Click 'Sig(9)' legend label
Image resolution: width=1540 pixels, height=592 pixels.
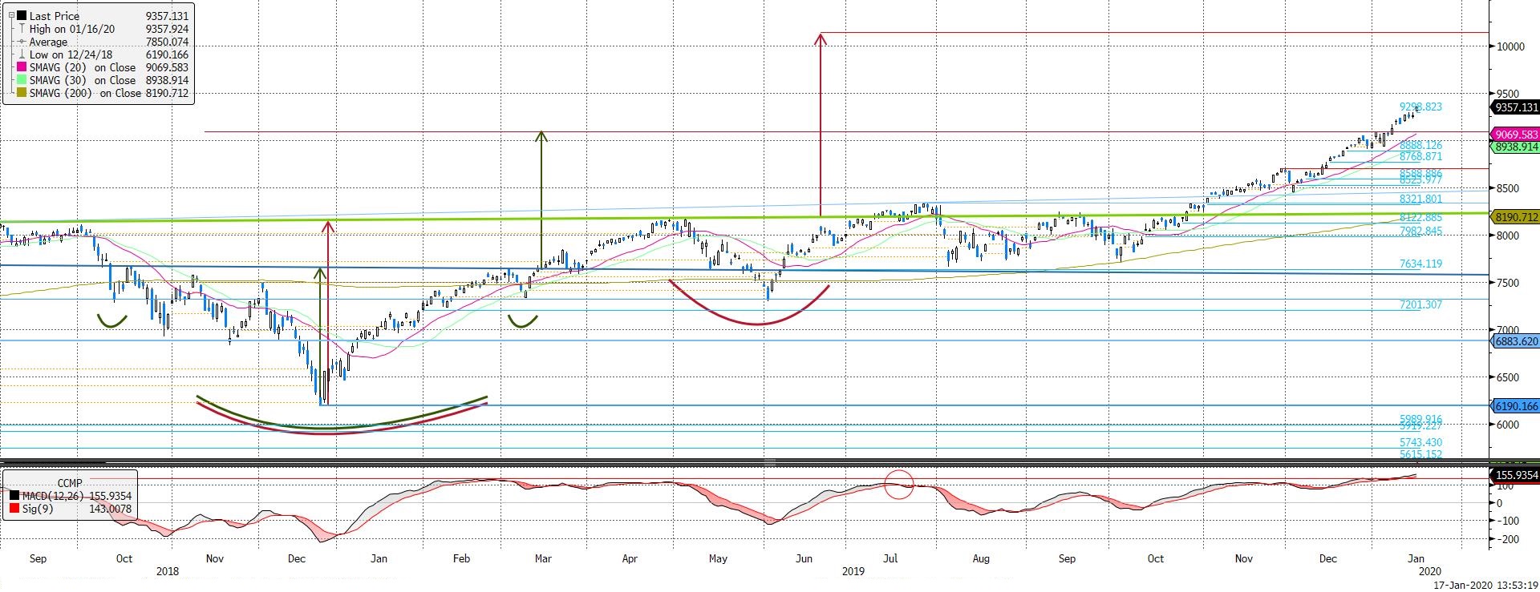pos(37,509)
